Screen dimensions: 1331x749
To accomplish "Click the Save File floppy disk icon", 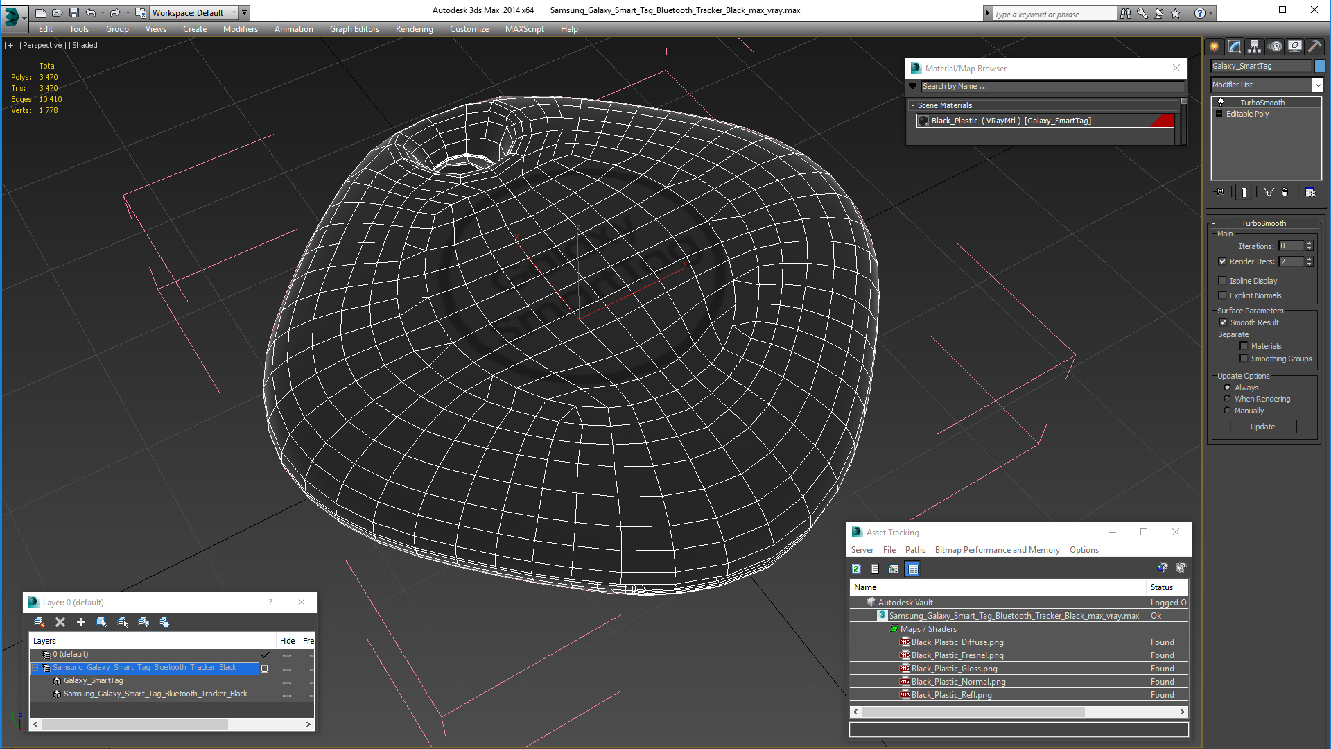I will click(x=74, y=12).
